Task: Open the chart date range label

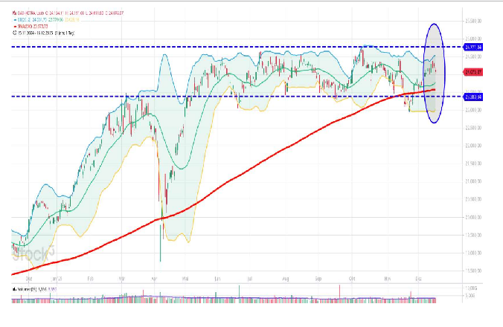Action: click(x=46, y=33)
